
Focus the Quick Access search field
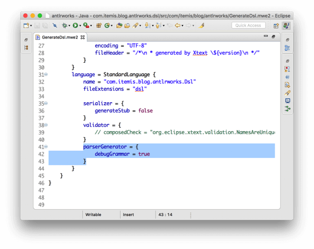[249, 26]
